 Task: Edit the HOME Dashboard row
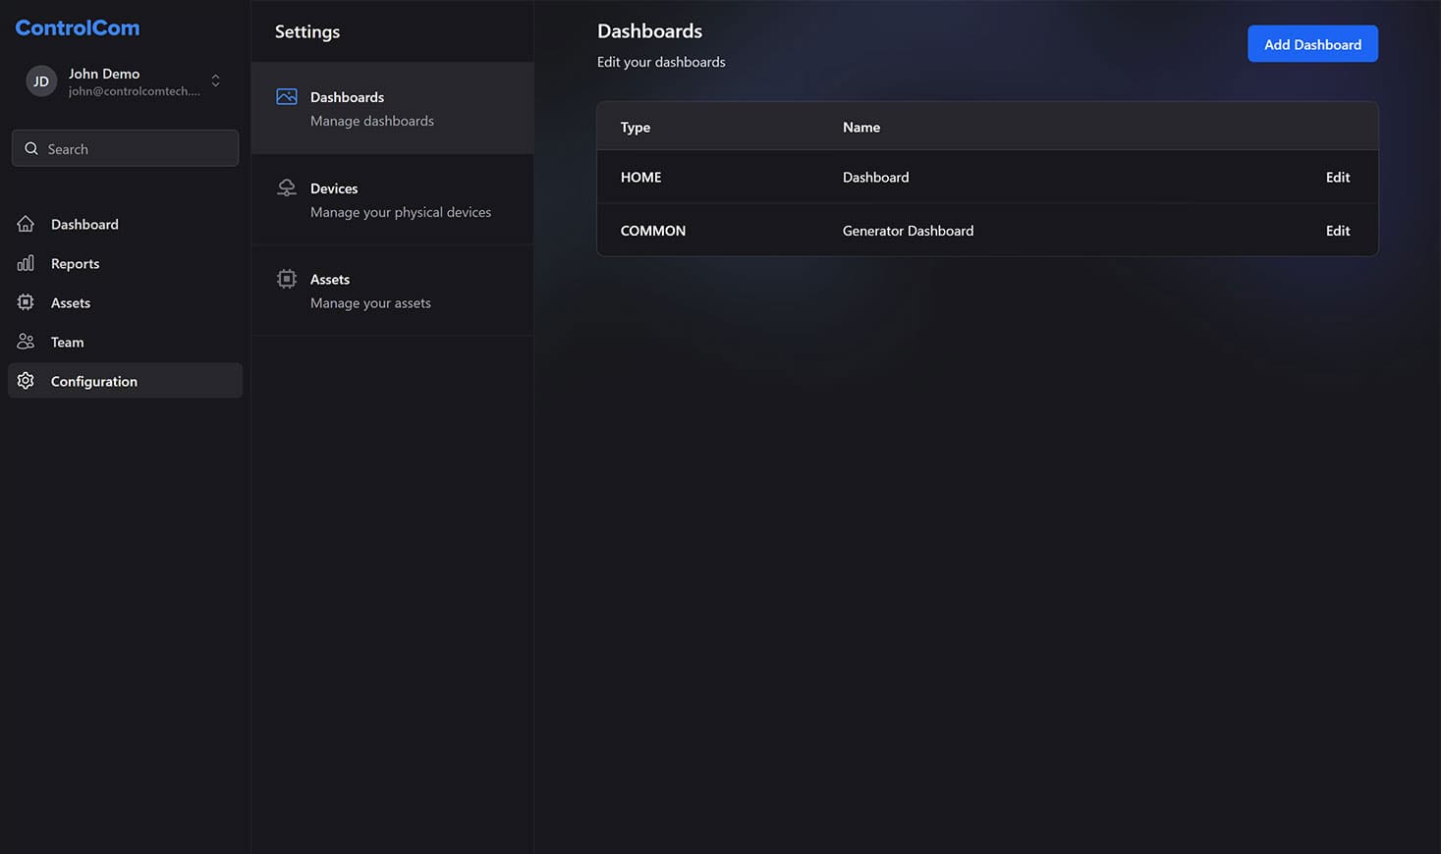1337,177
